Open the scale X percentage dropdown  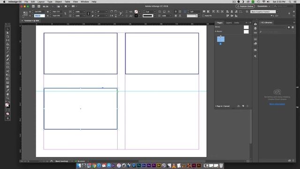click(x=84, y=12)
